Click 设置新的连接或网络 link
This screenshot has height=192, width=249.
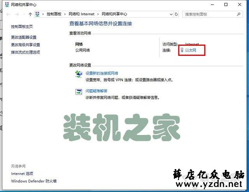tap(102, 73)
